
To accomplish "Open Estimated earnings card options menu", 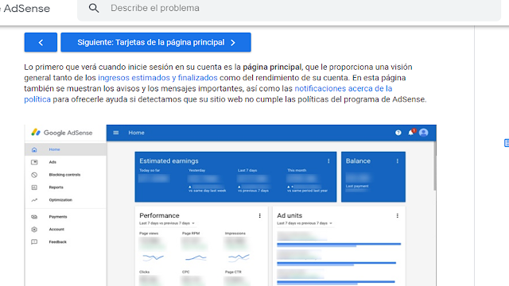I will coord(328,160).
